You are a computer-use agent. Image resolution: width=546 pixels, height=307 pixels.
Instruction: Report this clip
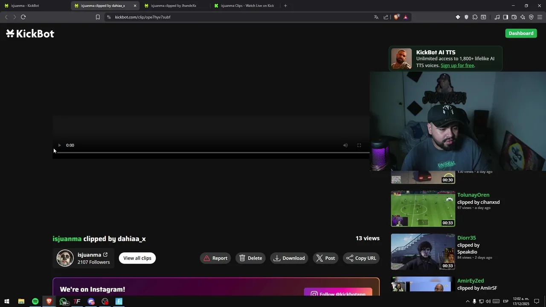coord(215,258)
